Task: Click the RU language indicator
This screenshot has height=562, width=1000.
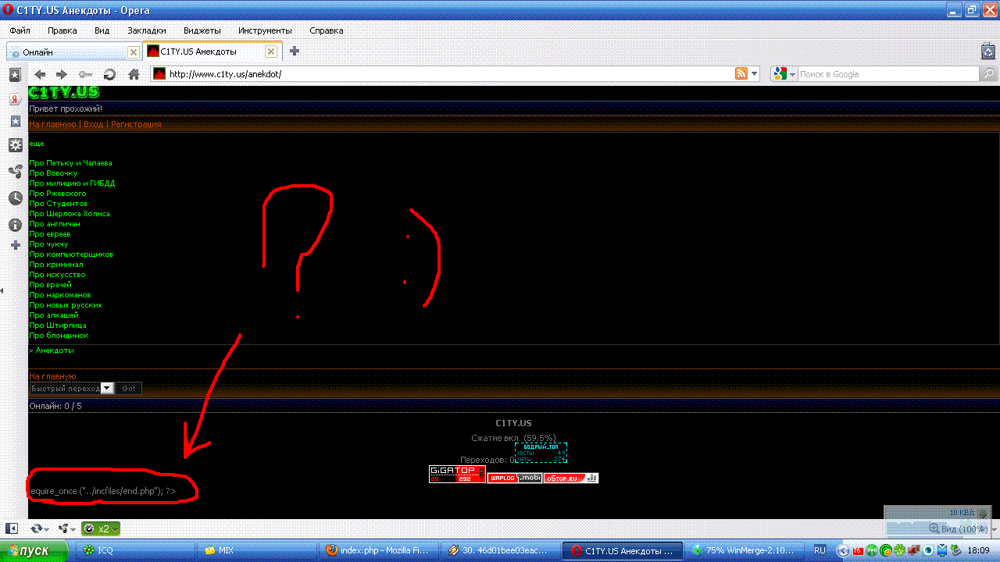Action: point(820,550)
